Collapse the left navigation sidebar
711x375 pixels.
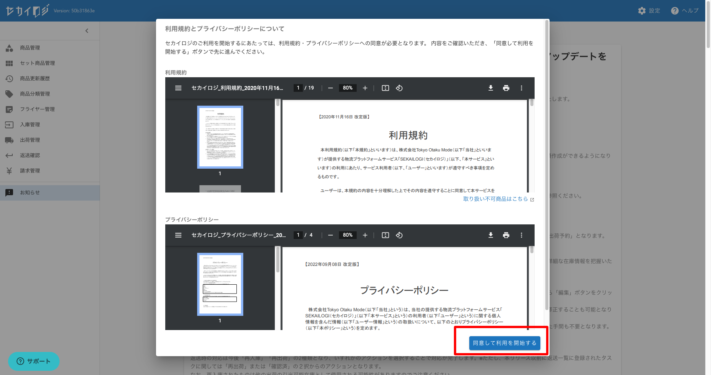coord(87,31)
